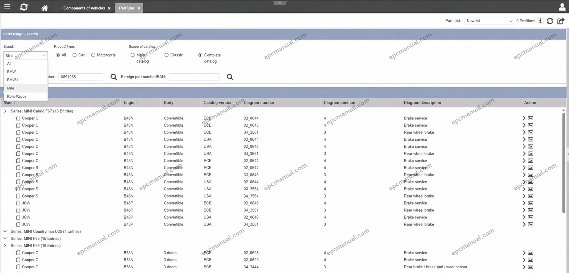
Task: Toggle the MINI F65 series group
Action: (x=5, y=239)
